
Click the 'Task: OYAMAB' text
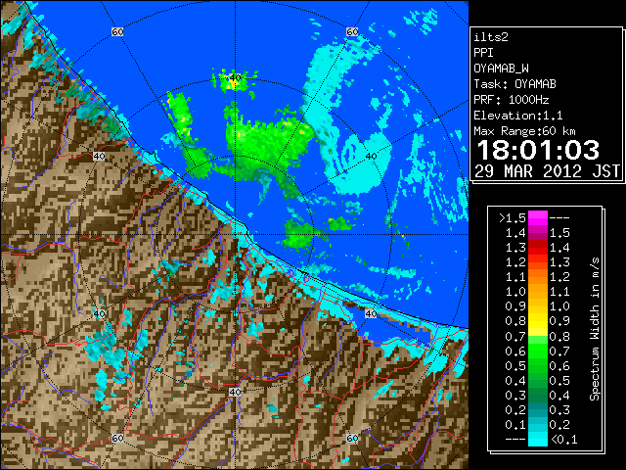[x=514, y=84]
